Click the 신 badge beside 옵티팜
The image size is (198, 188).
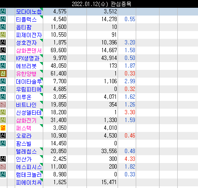3,27
